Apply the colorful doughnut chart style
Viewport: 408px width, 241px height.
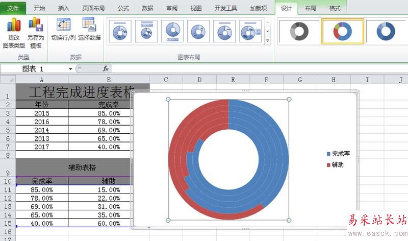coord(342,31)
